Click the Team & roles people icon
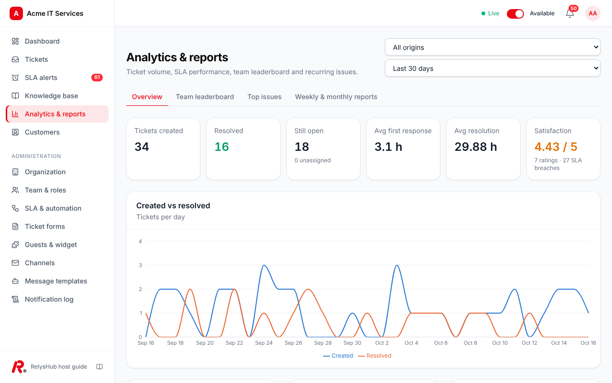 [x=15, y=190]
